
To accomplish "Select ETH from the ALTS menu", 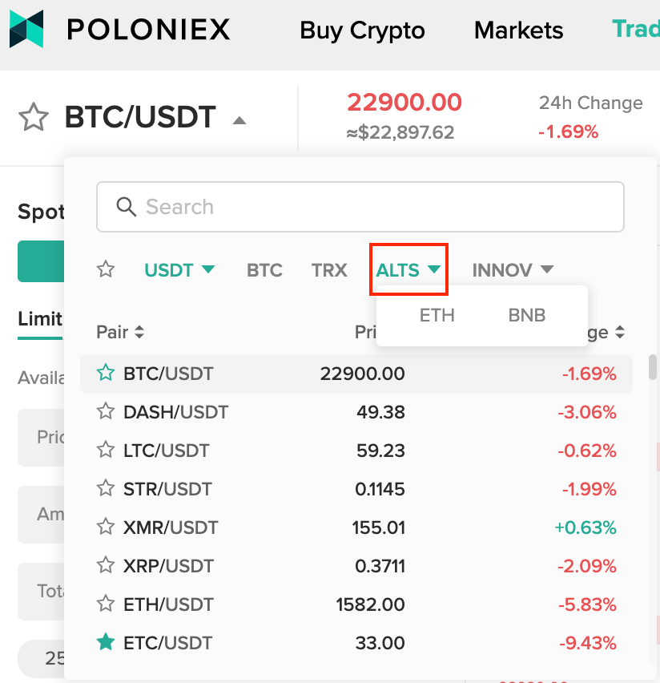I will 437,315.
